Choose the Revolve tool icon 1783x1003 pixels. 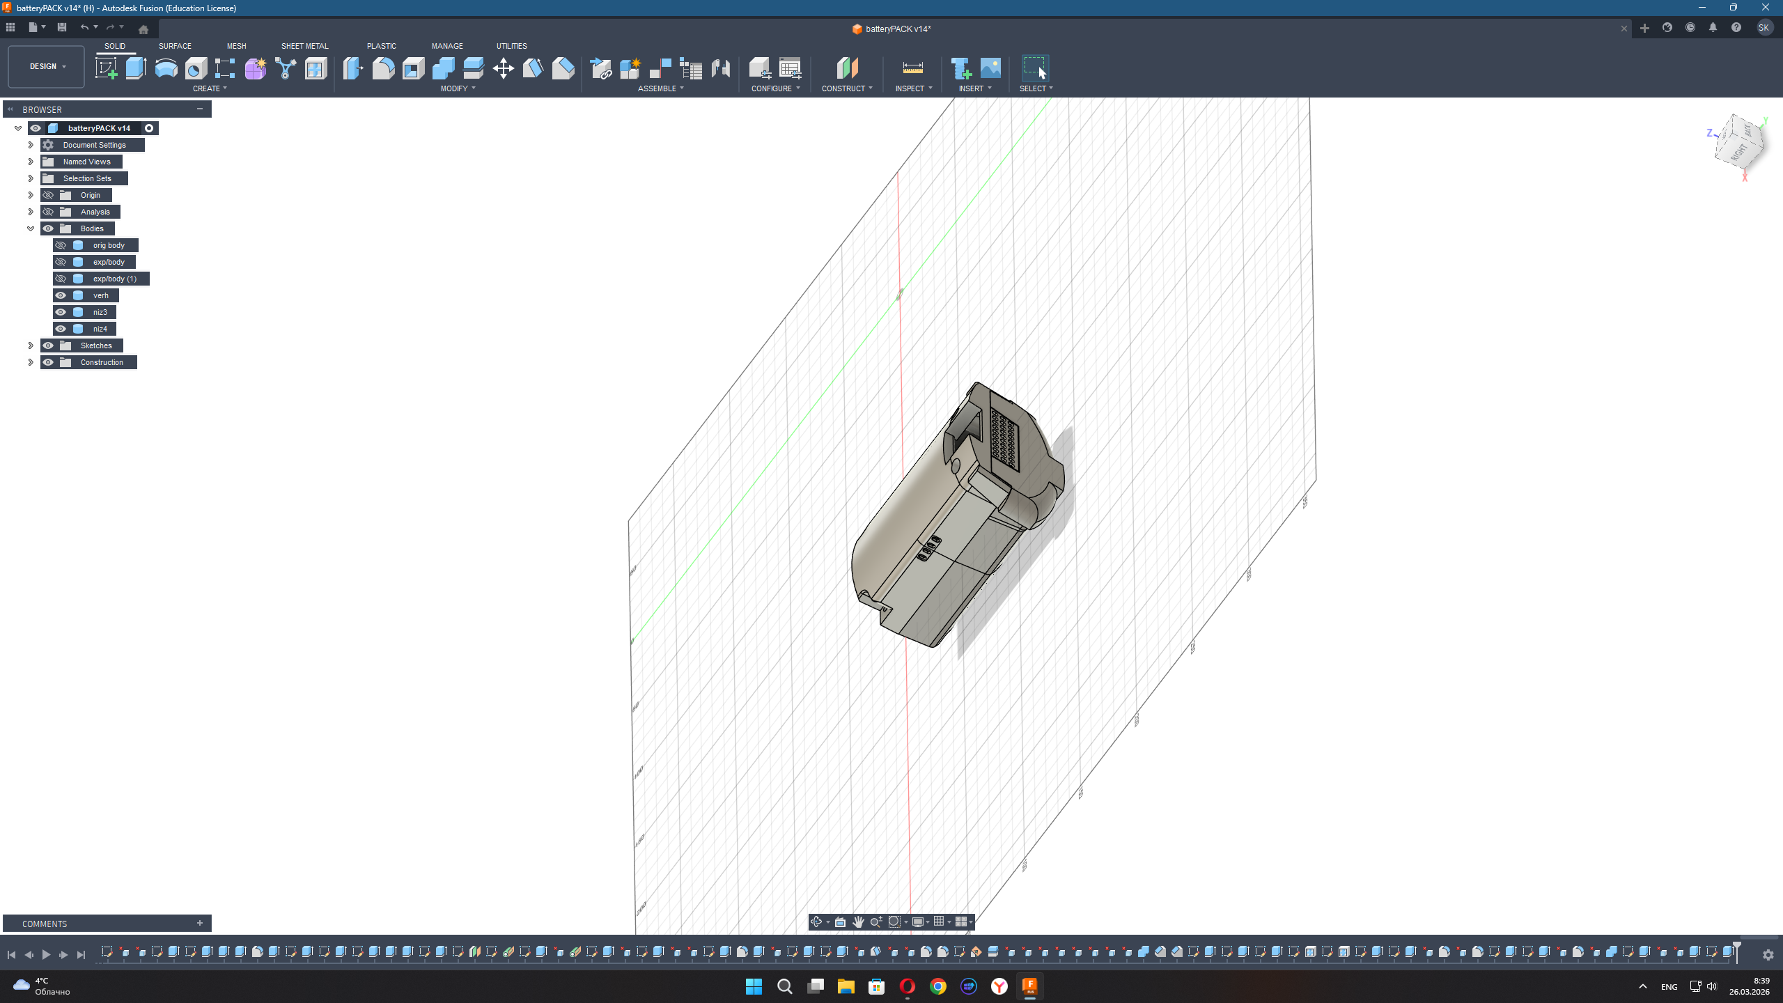coord(166,68)
